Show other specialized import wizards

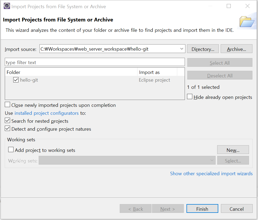pos(211,174)
